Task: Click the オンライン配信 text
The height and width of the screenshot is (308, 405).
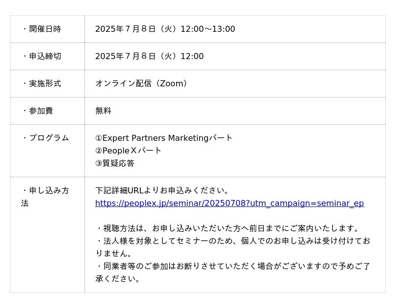Action: [123, 84]
